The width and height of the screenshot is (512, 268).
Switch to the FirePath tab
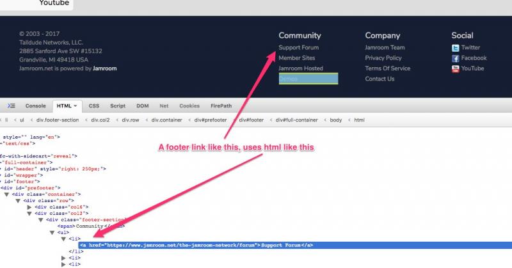tap(221, 106)
